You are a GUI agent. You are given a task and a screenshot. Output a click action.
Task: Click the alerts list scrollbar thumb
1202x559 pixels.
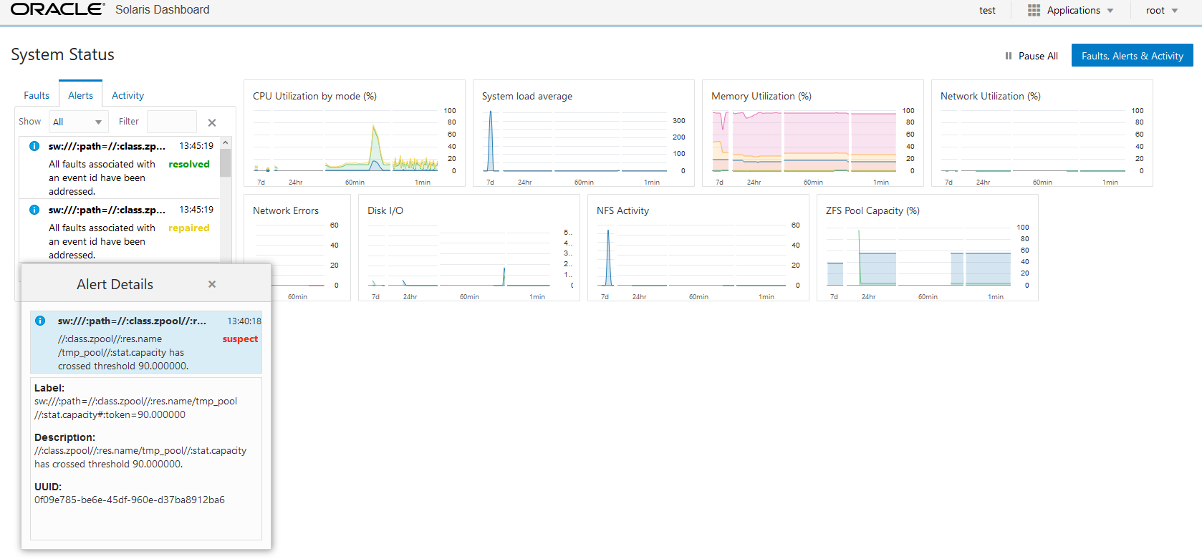(x=226, y=162)
